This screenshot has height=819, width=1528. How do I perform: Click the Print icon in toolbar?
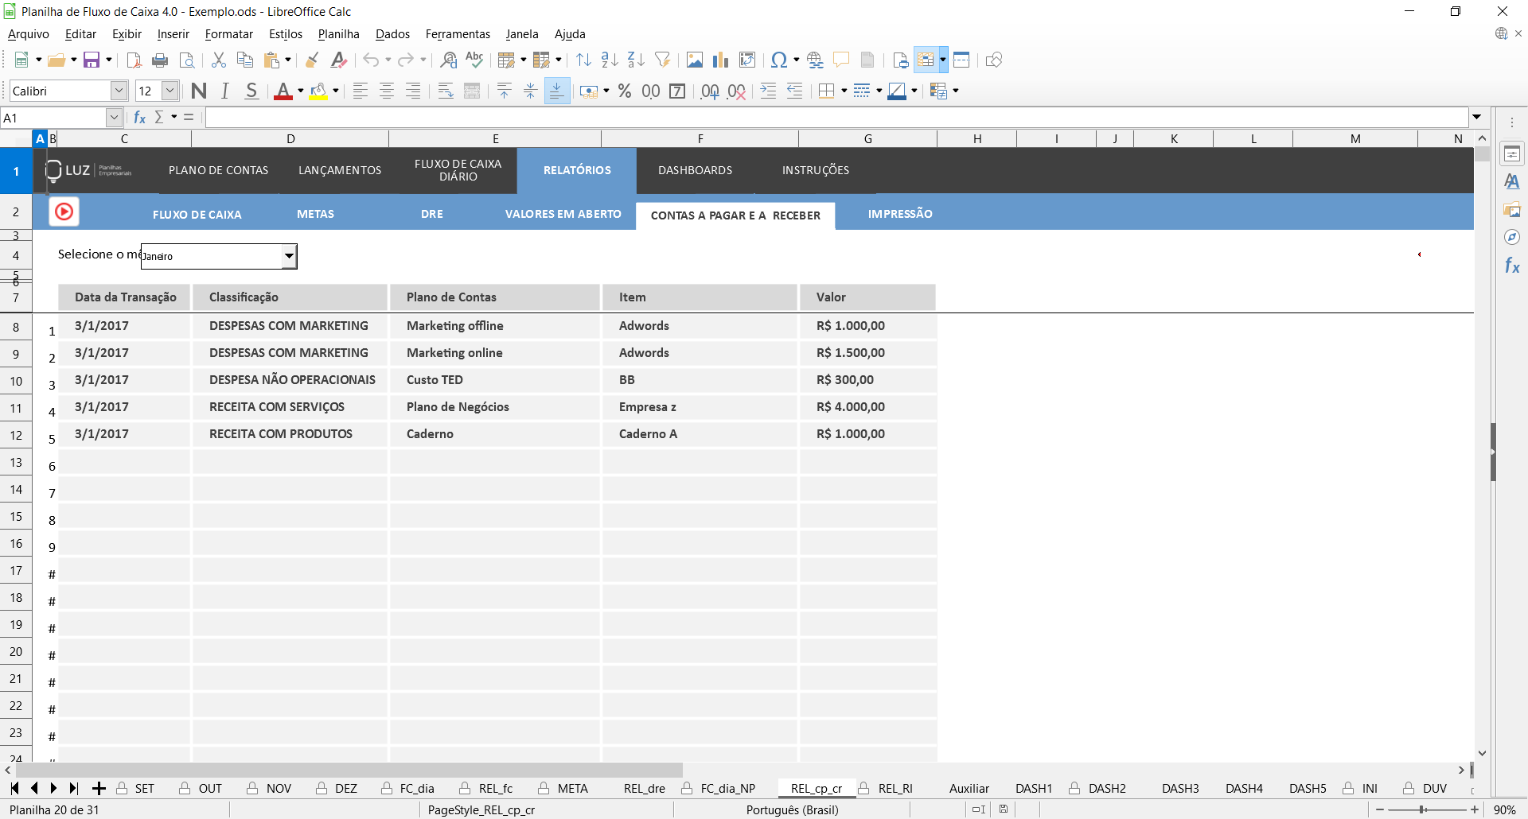click(x=160, y=60)
